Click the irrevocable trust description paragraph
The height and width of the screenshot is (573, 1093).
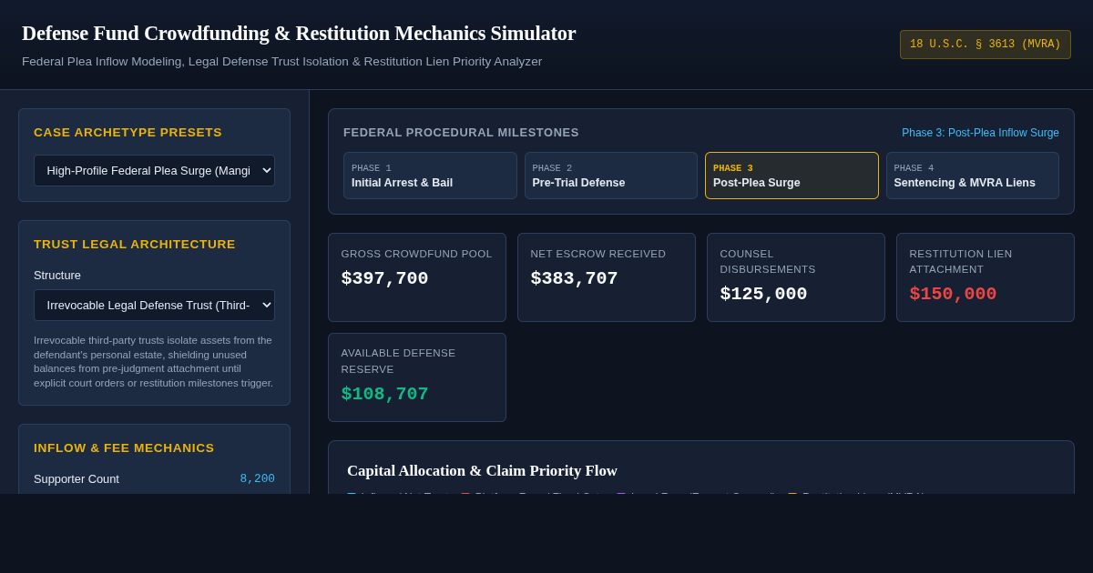[154, 361]
